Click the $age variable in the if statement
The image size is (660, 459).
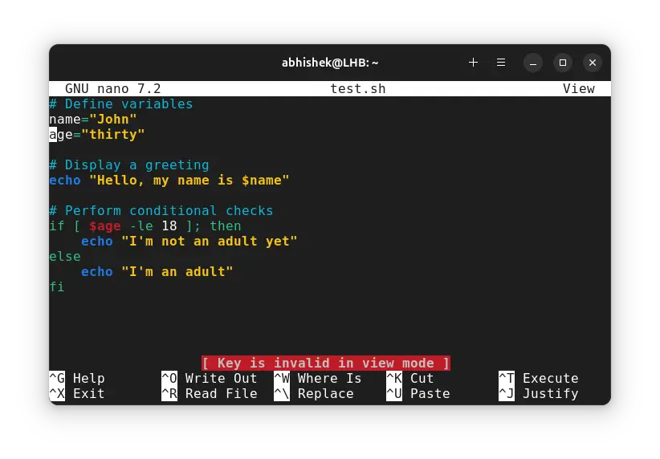click(104, 225)
